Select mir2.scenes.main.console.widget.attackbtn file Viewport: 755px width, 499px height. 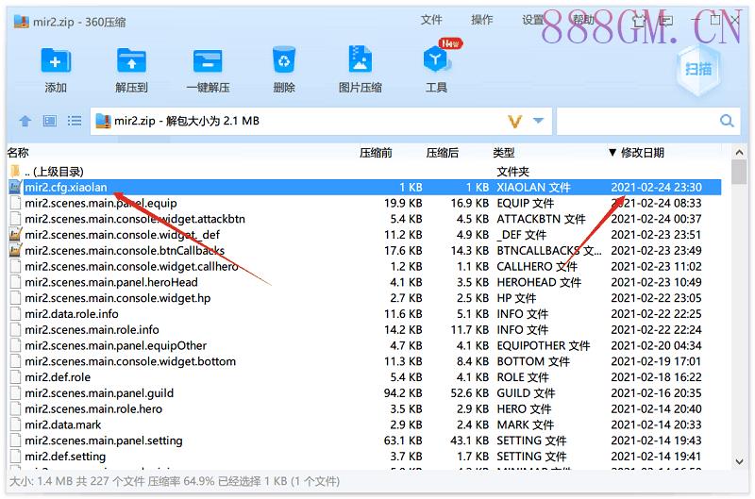(364, 219)
